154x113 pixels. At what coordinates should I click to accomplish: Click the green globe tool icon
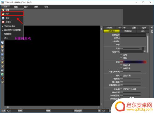pyautogui.click(x=2, y=74)
